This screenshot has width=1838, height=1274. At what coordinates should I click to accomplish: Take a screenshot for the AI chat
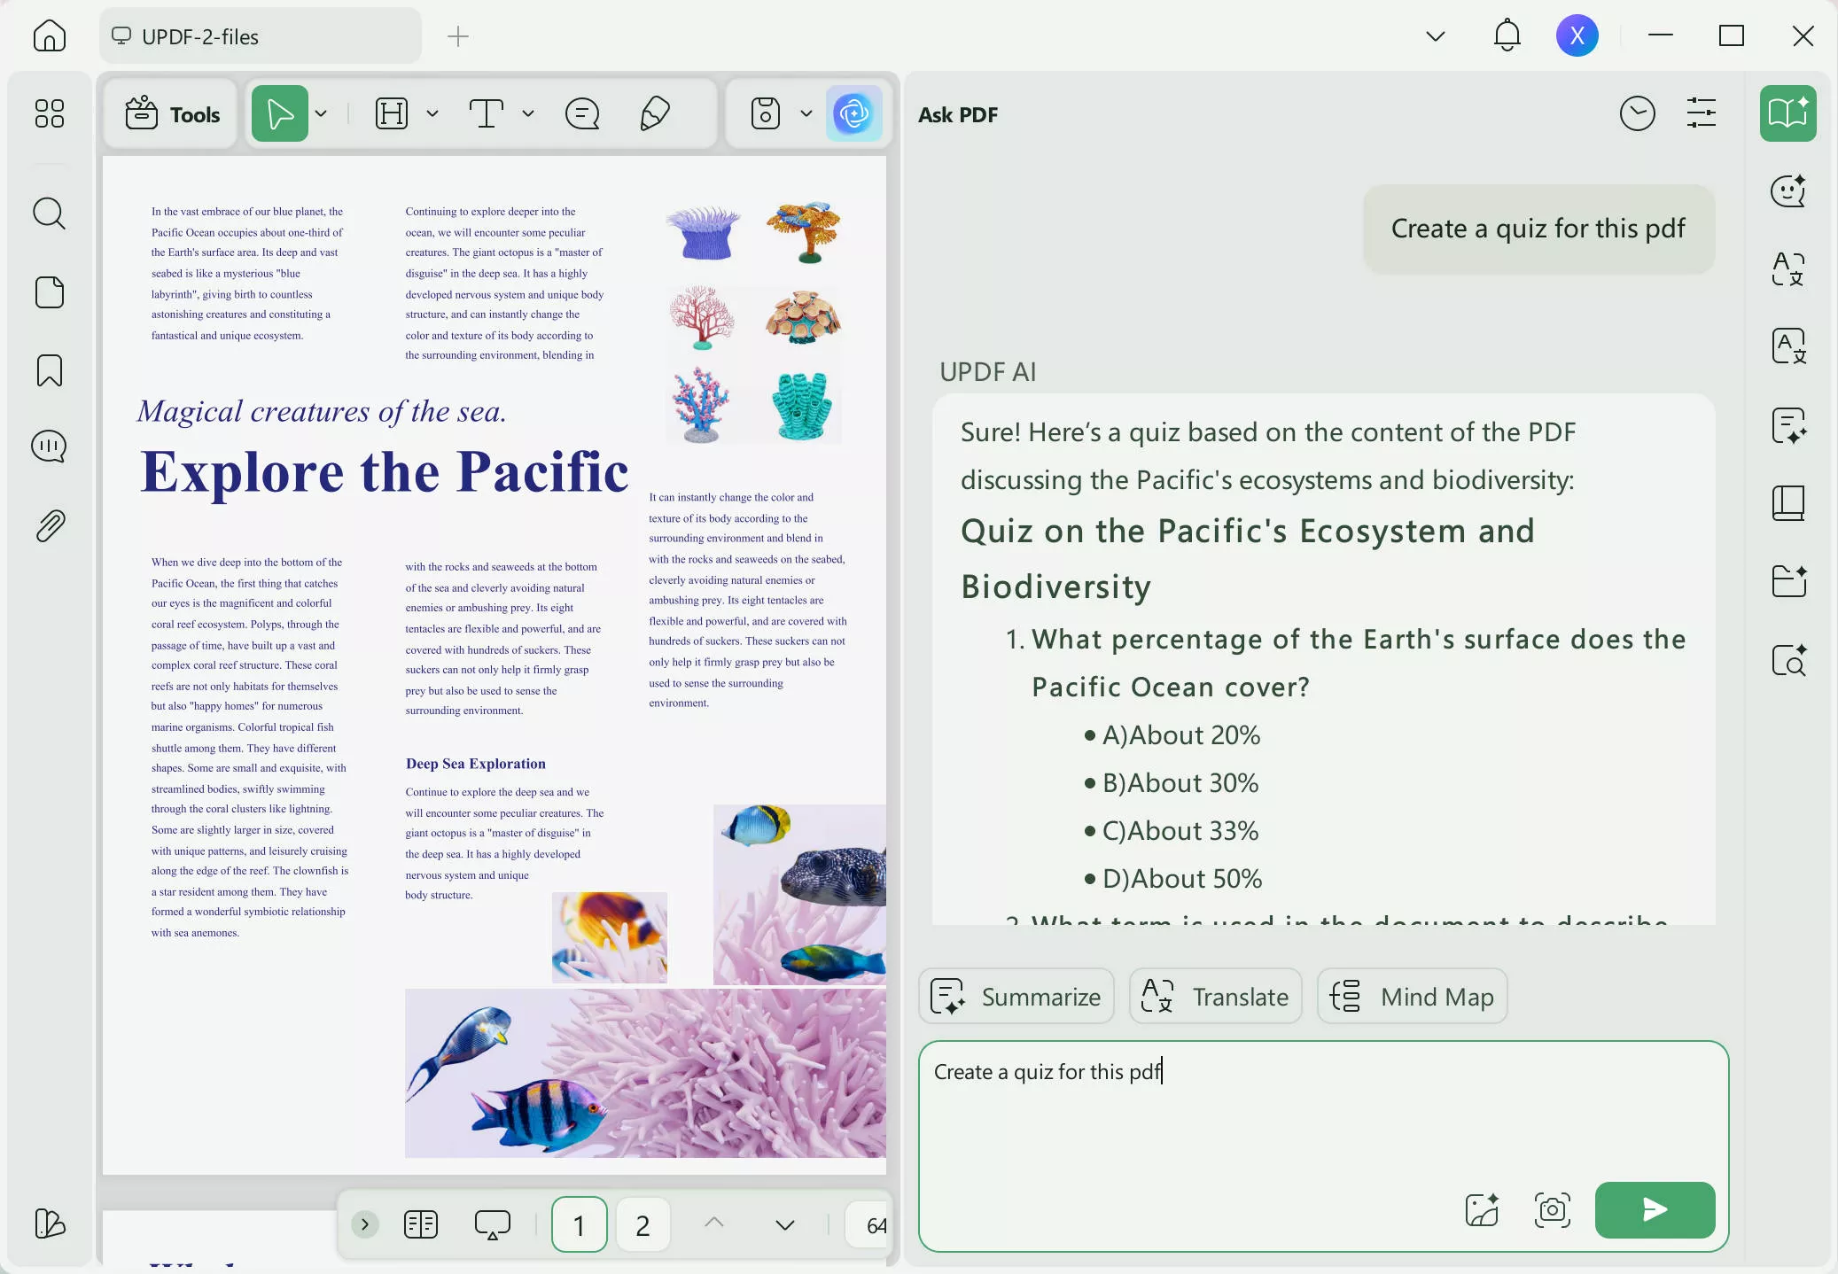(x=1553, y=1209)
